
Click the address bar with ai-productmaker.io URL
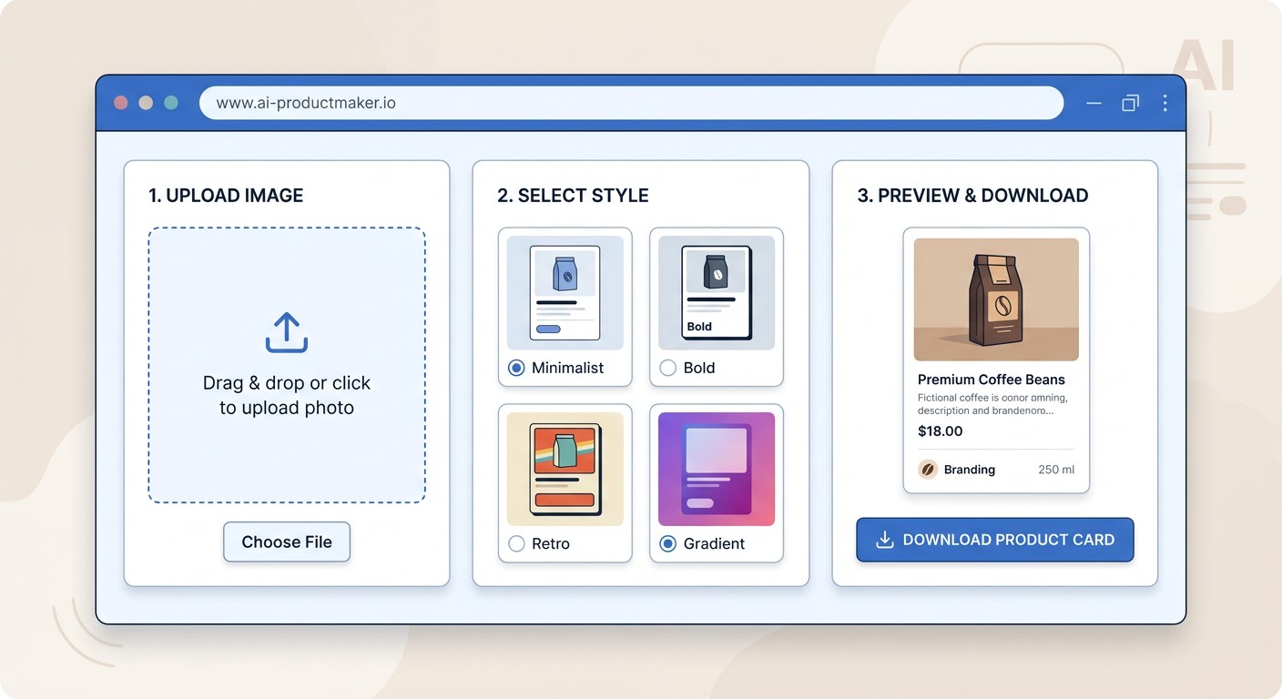631,103
